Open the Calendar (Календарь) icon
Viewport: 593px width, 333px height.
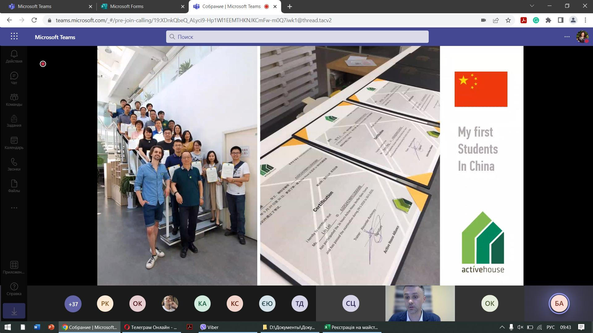click(14, 143)
